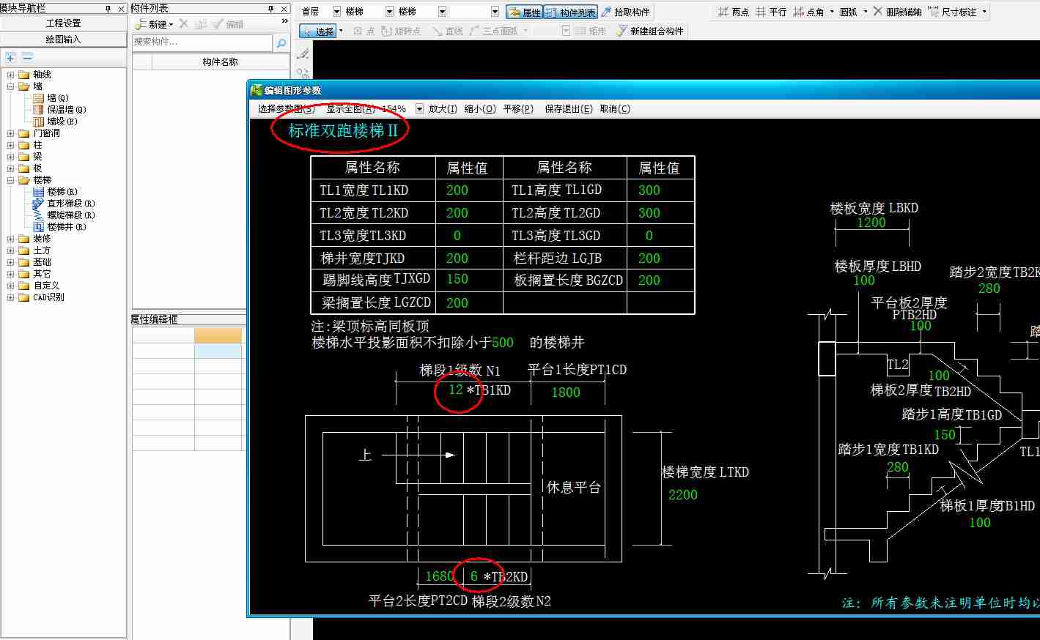This screenshot has height=640, width=1040.
Task: Select the 螺旋梯段 (R) spiral flight
Action: 64,215
